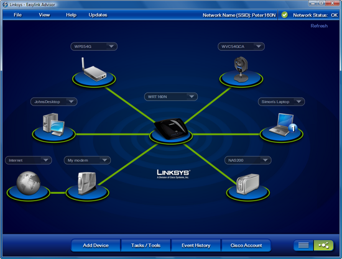Select the WVC54GCA camera icon
This screenshot has height=259, width=342.
click(241, 70)
